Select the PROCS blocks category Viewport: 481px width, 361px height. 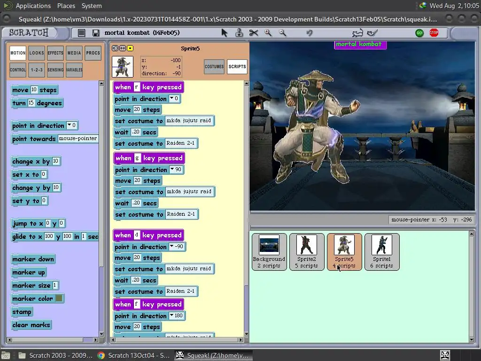(x=93, y=53)
